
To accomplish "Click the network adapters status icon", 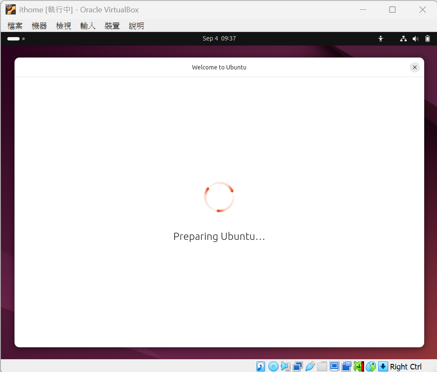I will tap(297, 366).
